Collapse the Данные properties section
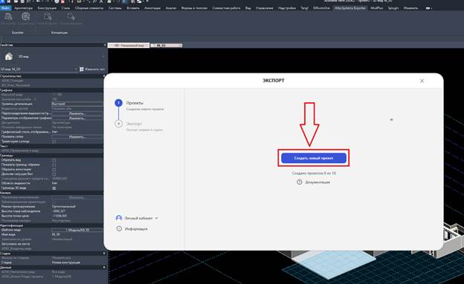 104,268
